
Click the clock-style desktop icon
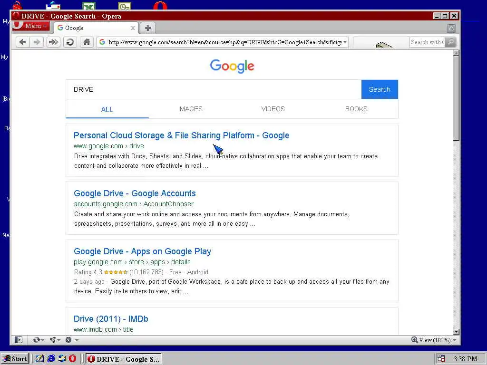click(125, 6)
